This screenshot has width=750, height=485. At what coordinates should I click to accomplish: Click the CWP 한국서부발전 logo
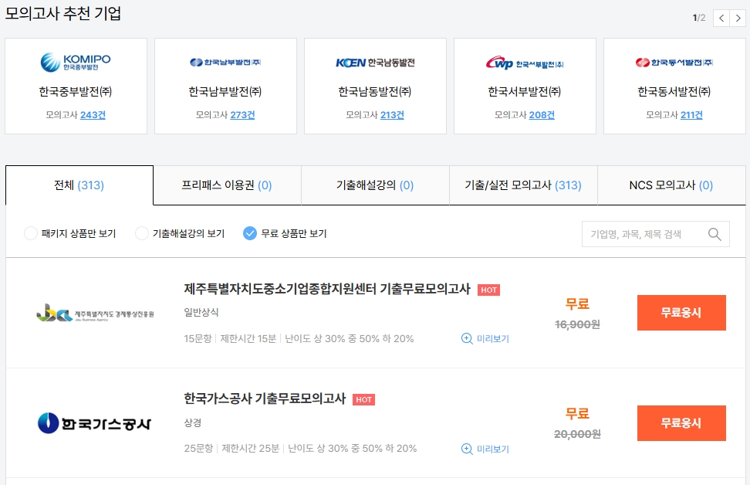525,63
